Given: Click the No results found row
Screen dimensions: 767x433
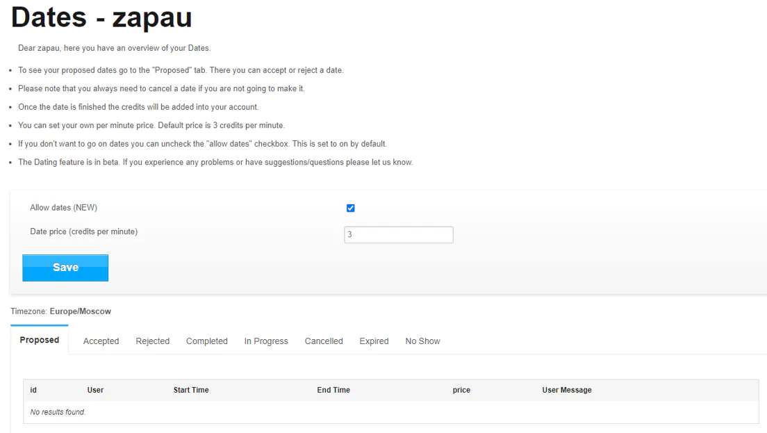Looking at the screenshot, I should [391, 412].
